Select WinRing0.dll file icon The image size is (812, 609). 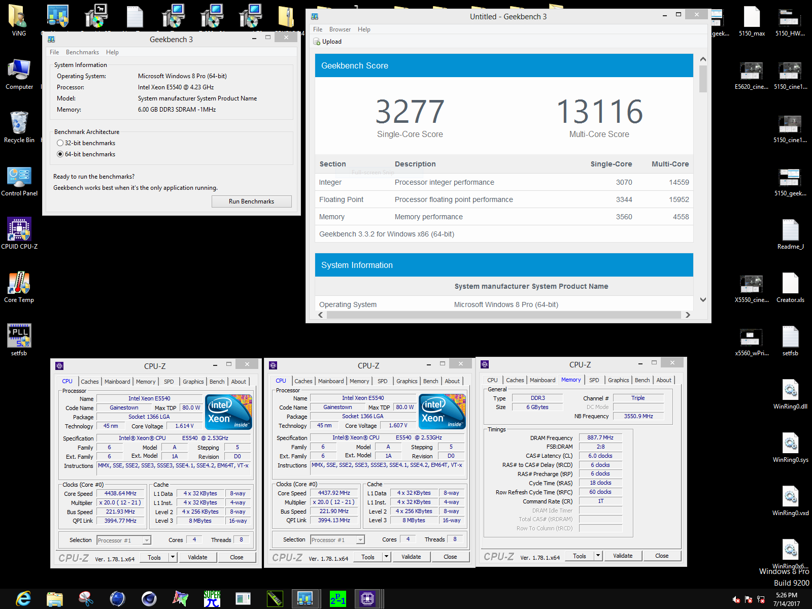(790, 394)
